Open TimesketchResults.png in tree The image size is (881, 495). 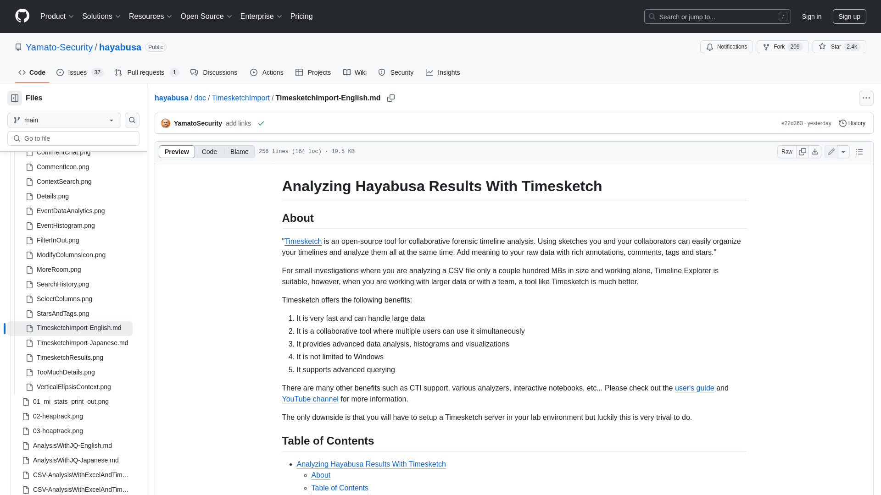coord(70,357)
